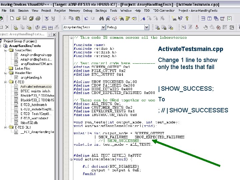Image resolution: width=240 pixels, height=180 pixels.
Task: Cascade the open windows
Action: click(x=216, y=19)
